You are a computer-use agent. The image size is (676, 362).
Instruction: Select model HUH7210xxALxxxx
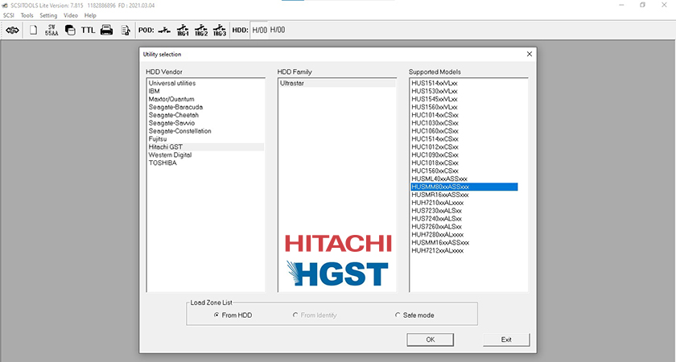(x=464, y=203)
